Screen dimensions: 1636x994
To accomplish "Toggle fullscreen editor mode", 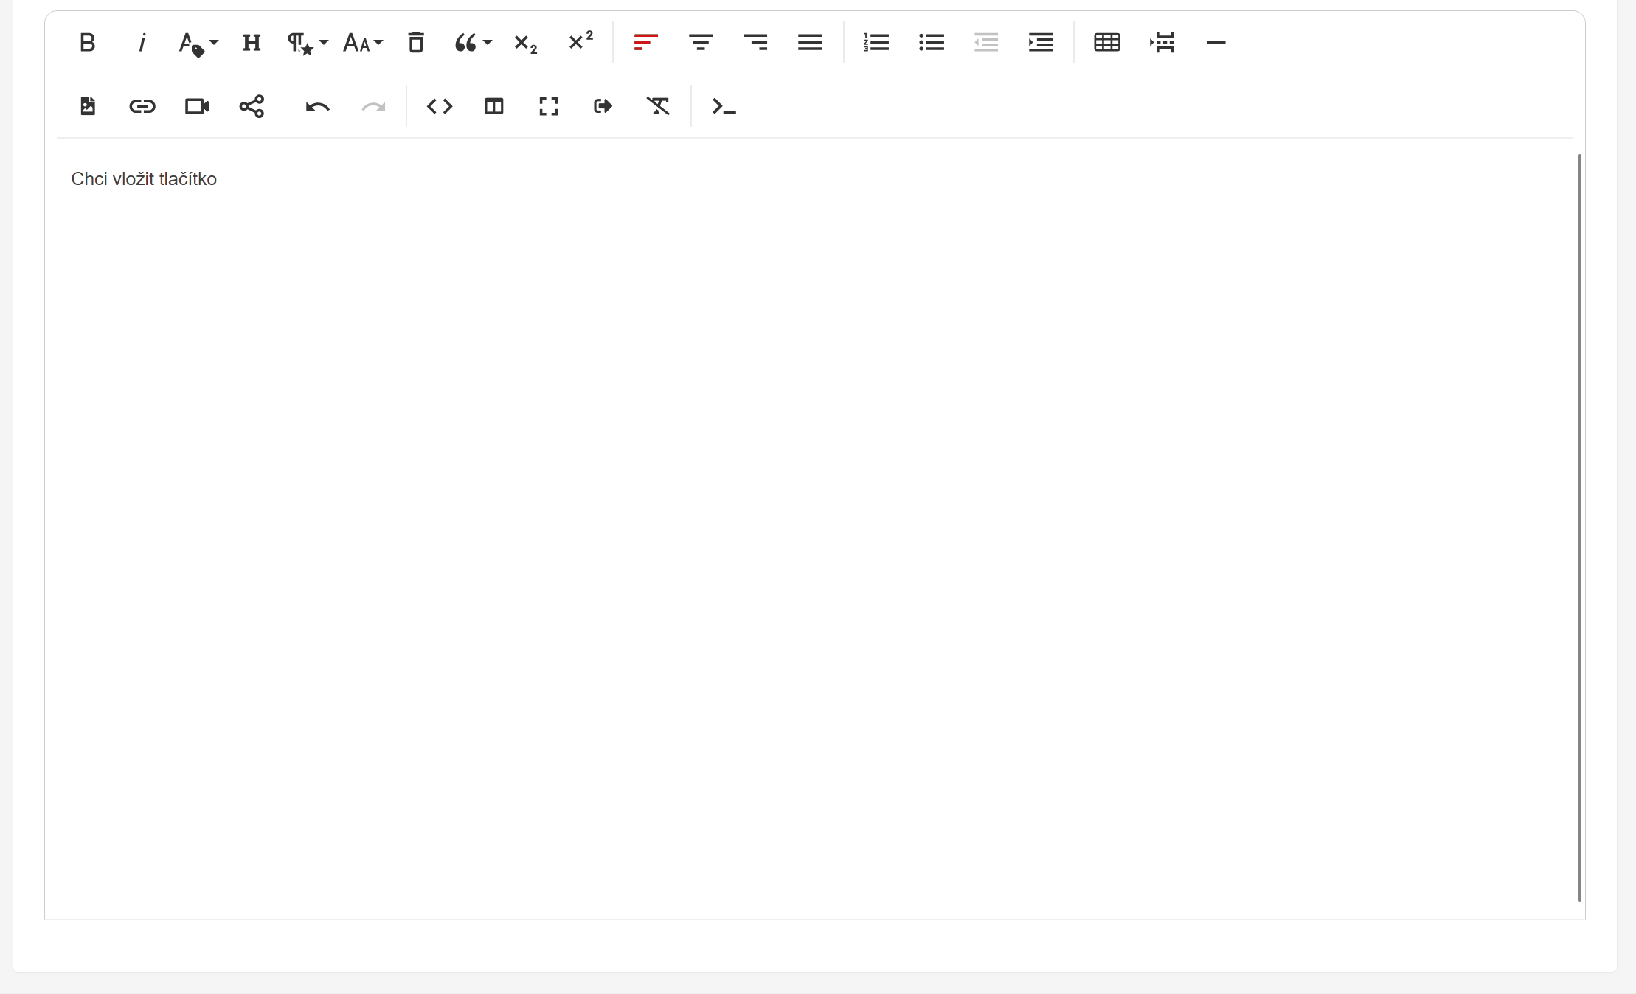I will click(x=548, y=106).
